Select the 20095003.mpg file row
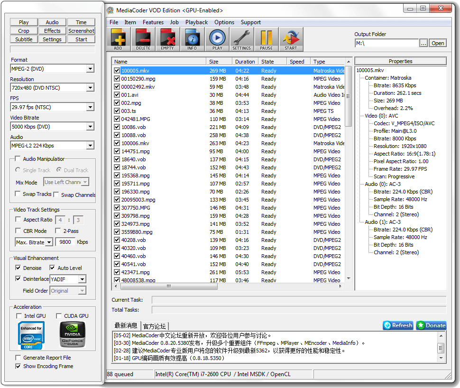 tap(229, 200)
